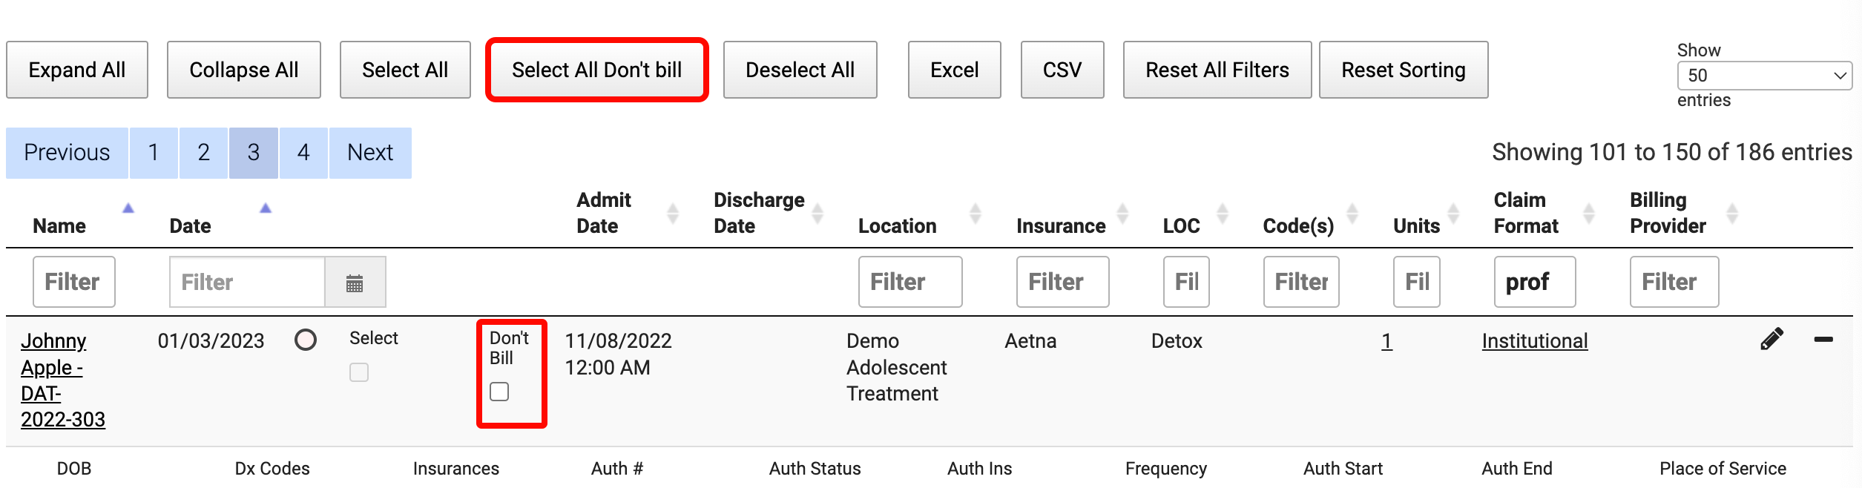Viewport: 1862px width, 488px height.
Task: Click the Location filter input field
Action: (909, 282)
